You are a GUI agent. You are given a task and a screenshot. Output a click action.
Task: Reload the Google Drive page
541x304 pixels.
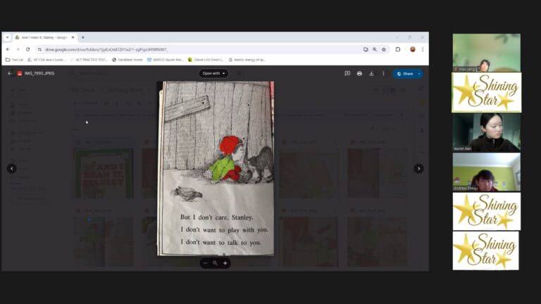28,49
